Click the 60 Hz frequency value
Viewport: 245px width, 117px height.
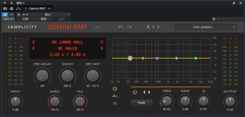(167, 109)
